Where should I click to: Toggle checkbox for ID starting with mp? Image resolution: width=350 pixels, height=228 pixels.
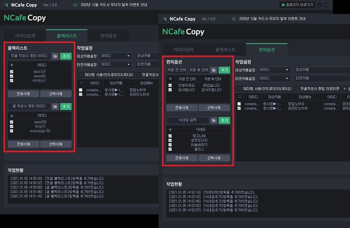coord(12,122)
